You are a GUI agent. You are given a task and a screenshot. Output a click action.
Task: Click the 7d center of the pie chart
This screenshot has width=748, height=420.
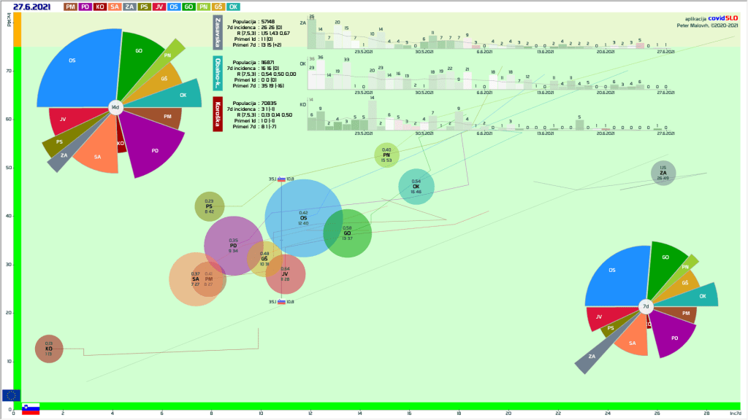point(645,307)
